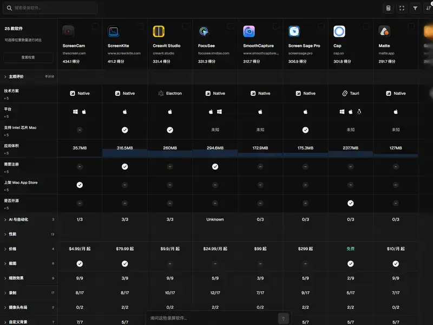The image size is (433, 325).
Task: Open the Cap app icon
Action: click(339, 31)
